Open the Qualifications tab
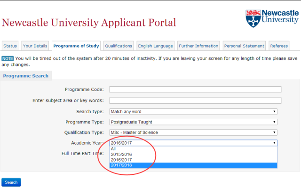301x189 pixels. point(119,46)
